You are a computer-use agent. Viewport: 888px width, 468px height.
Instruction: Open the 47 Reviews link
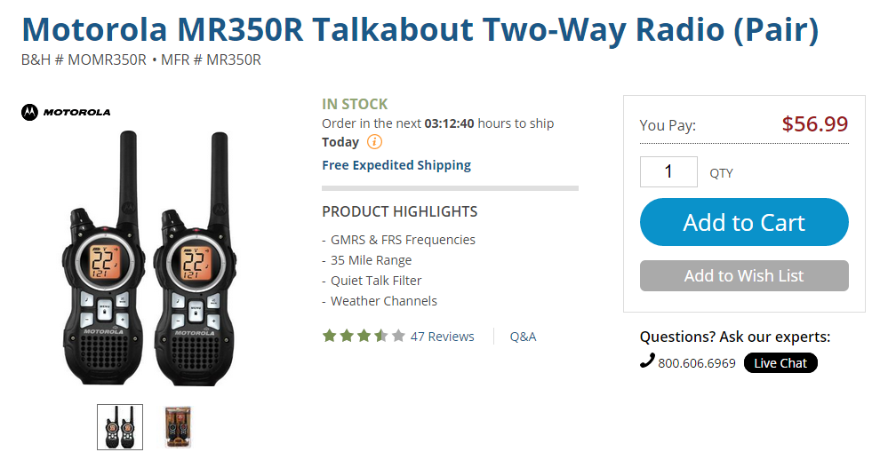(443, 337)
